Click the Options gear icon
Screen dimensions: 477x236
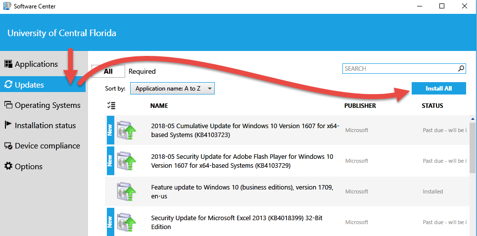coord(8,166)
